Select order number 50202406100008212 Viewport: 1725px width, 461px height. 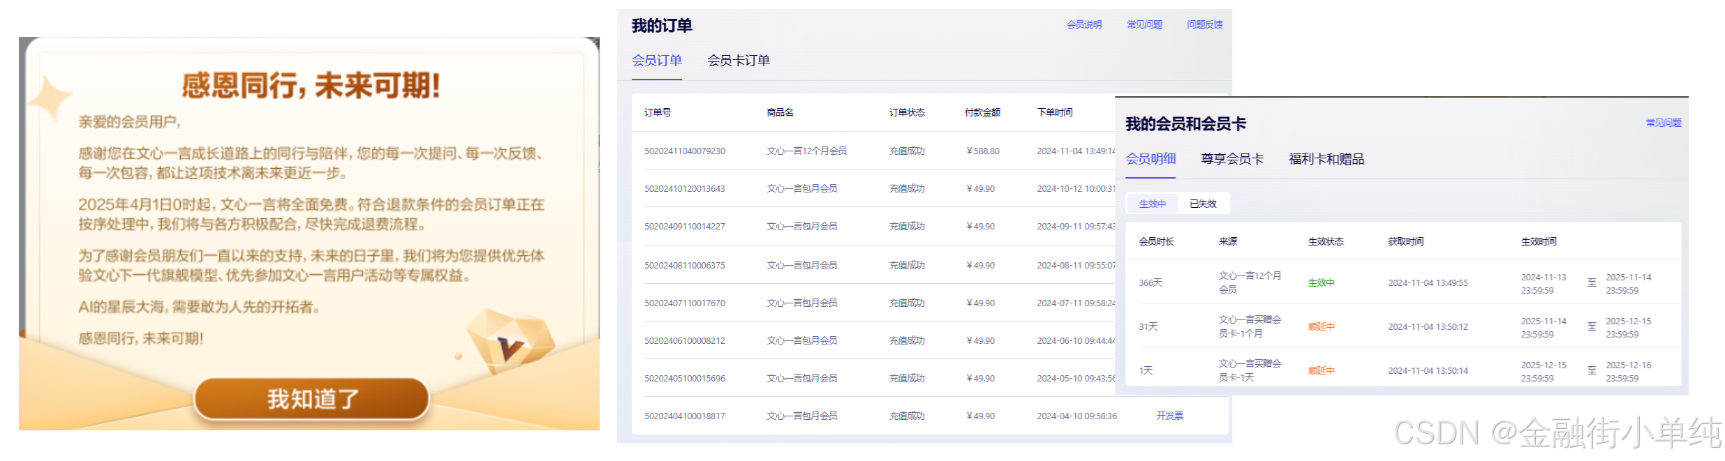click(x=685, y=340)
